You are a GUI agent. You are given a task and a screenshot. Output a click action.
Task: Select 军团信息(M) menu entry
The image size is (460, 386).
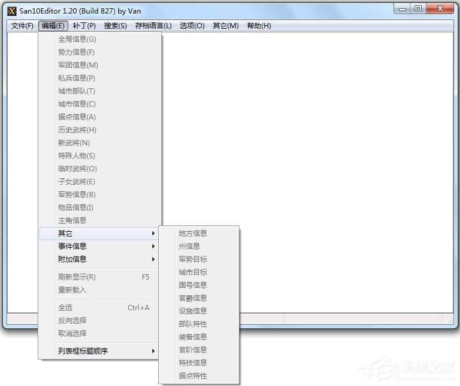tap(100, 65)
